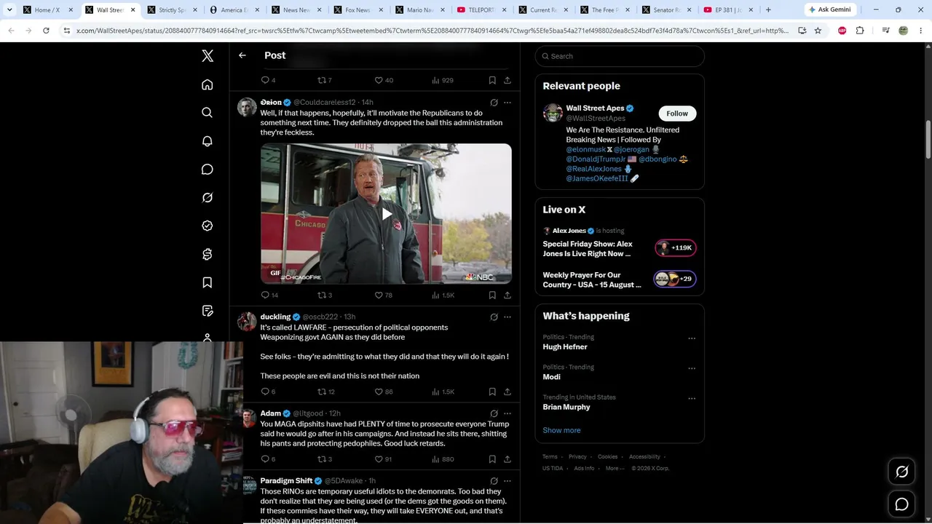Open the floating Grok button at bottom right
Image resolution: width=932 pixels, height=524 pixels.
[901, 472]
